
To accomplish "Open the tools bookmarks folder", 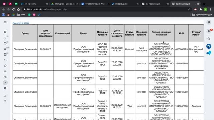I will (21, 15).
